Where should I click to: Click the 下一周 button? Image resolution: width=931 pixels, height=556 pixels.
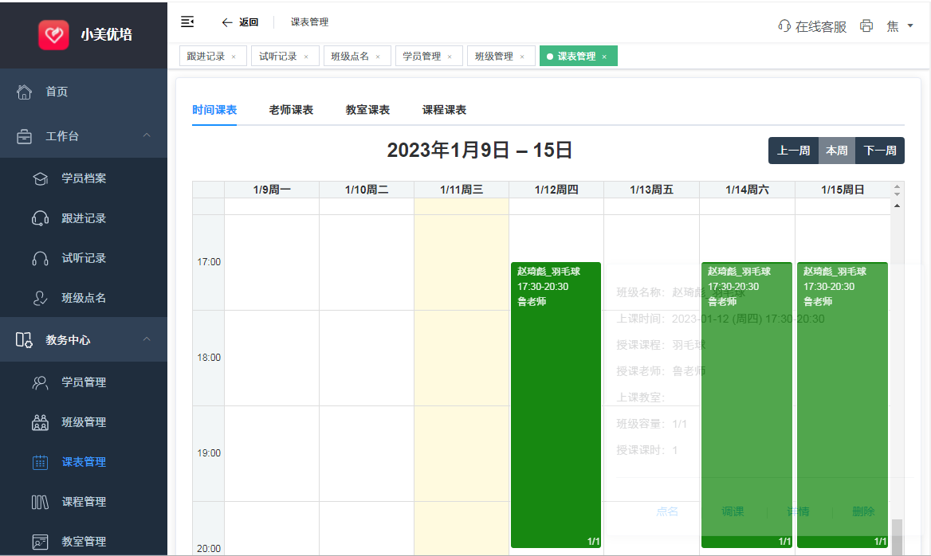coord(880,151)
